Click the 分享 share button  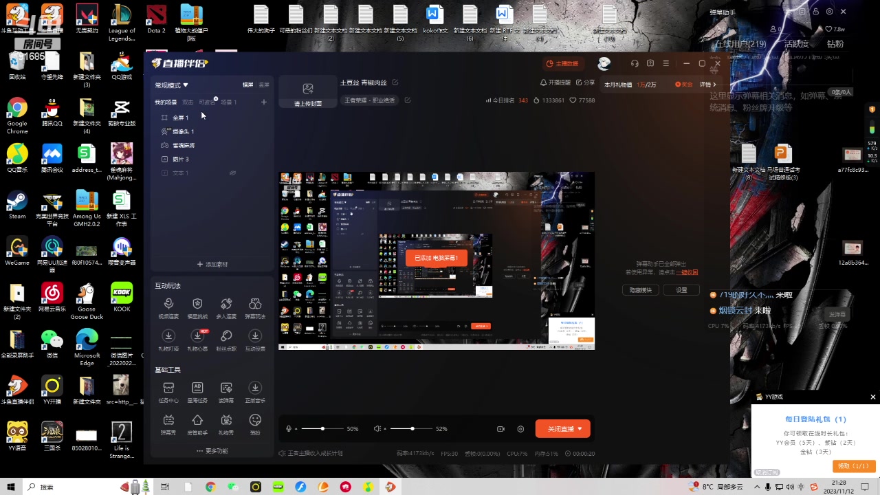tap(585, 82)
